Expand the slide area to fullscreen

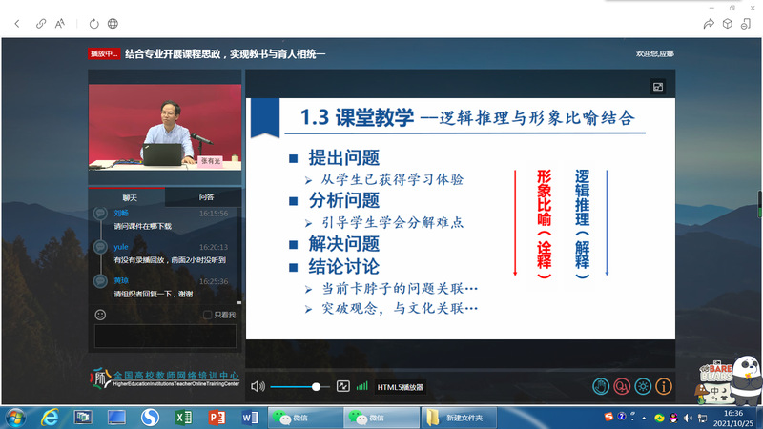[x=657, y=87]
